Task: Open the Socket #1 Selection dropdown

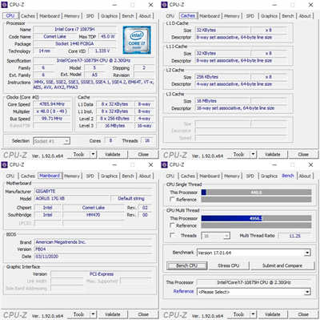Action: pos(67,140)
